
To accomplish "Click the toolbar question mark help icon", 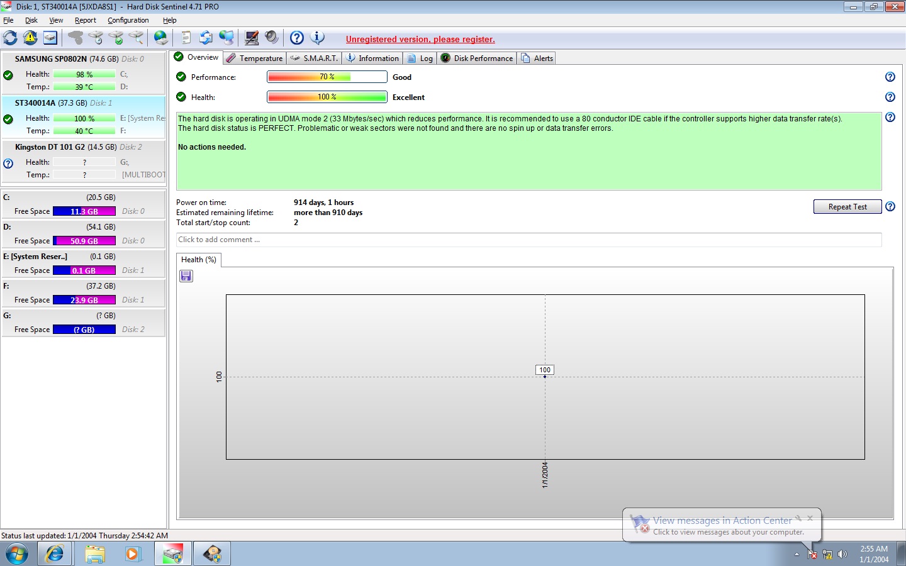I will (x=297, y=38).
